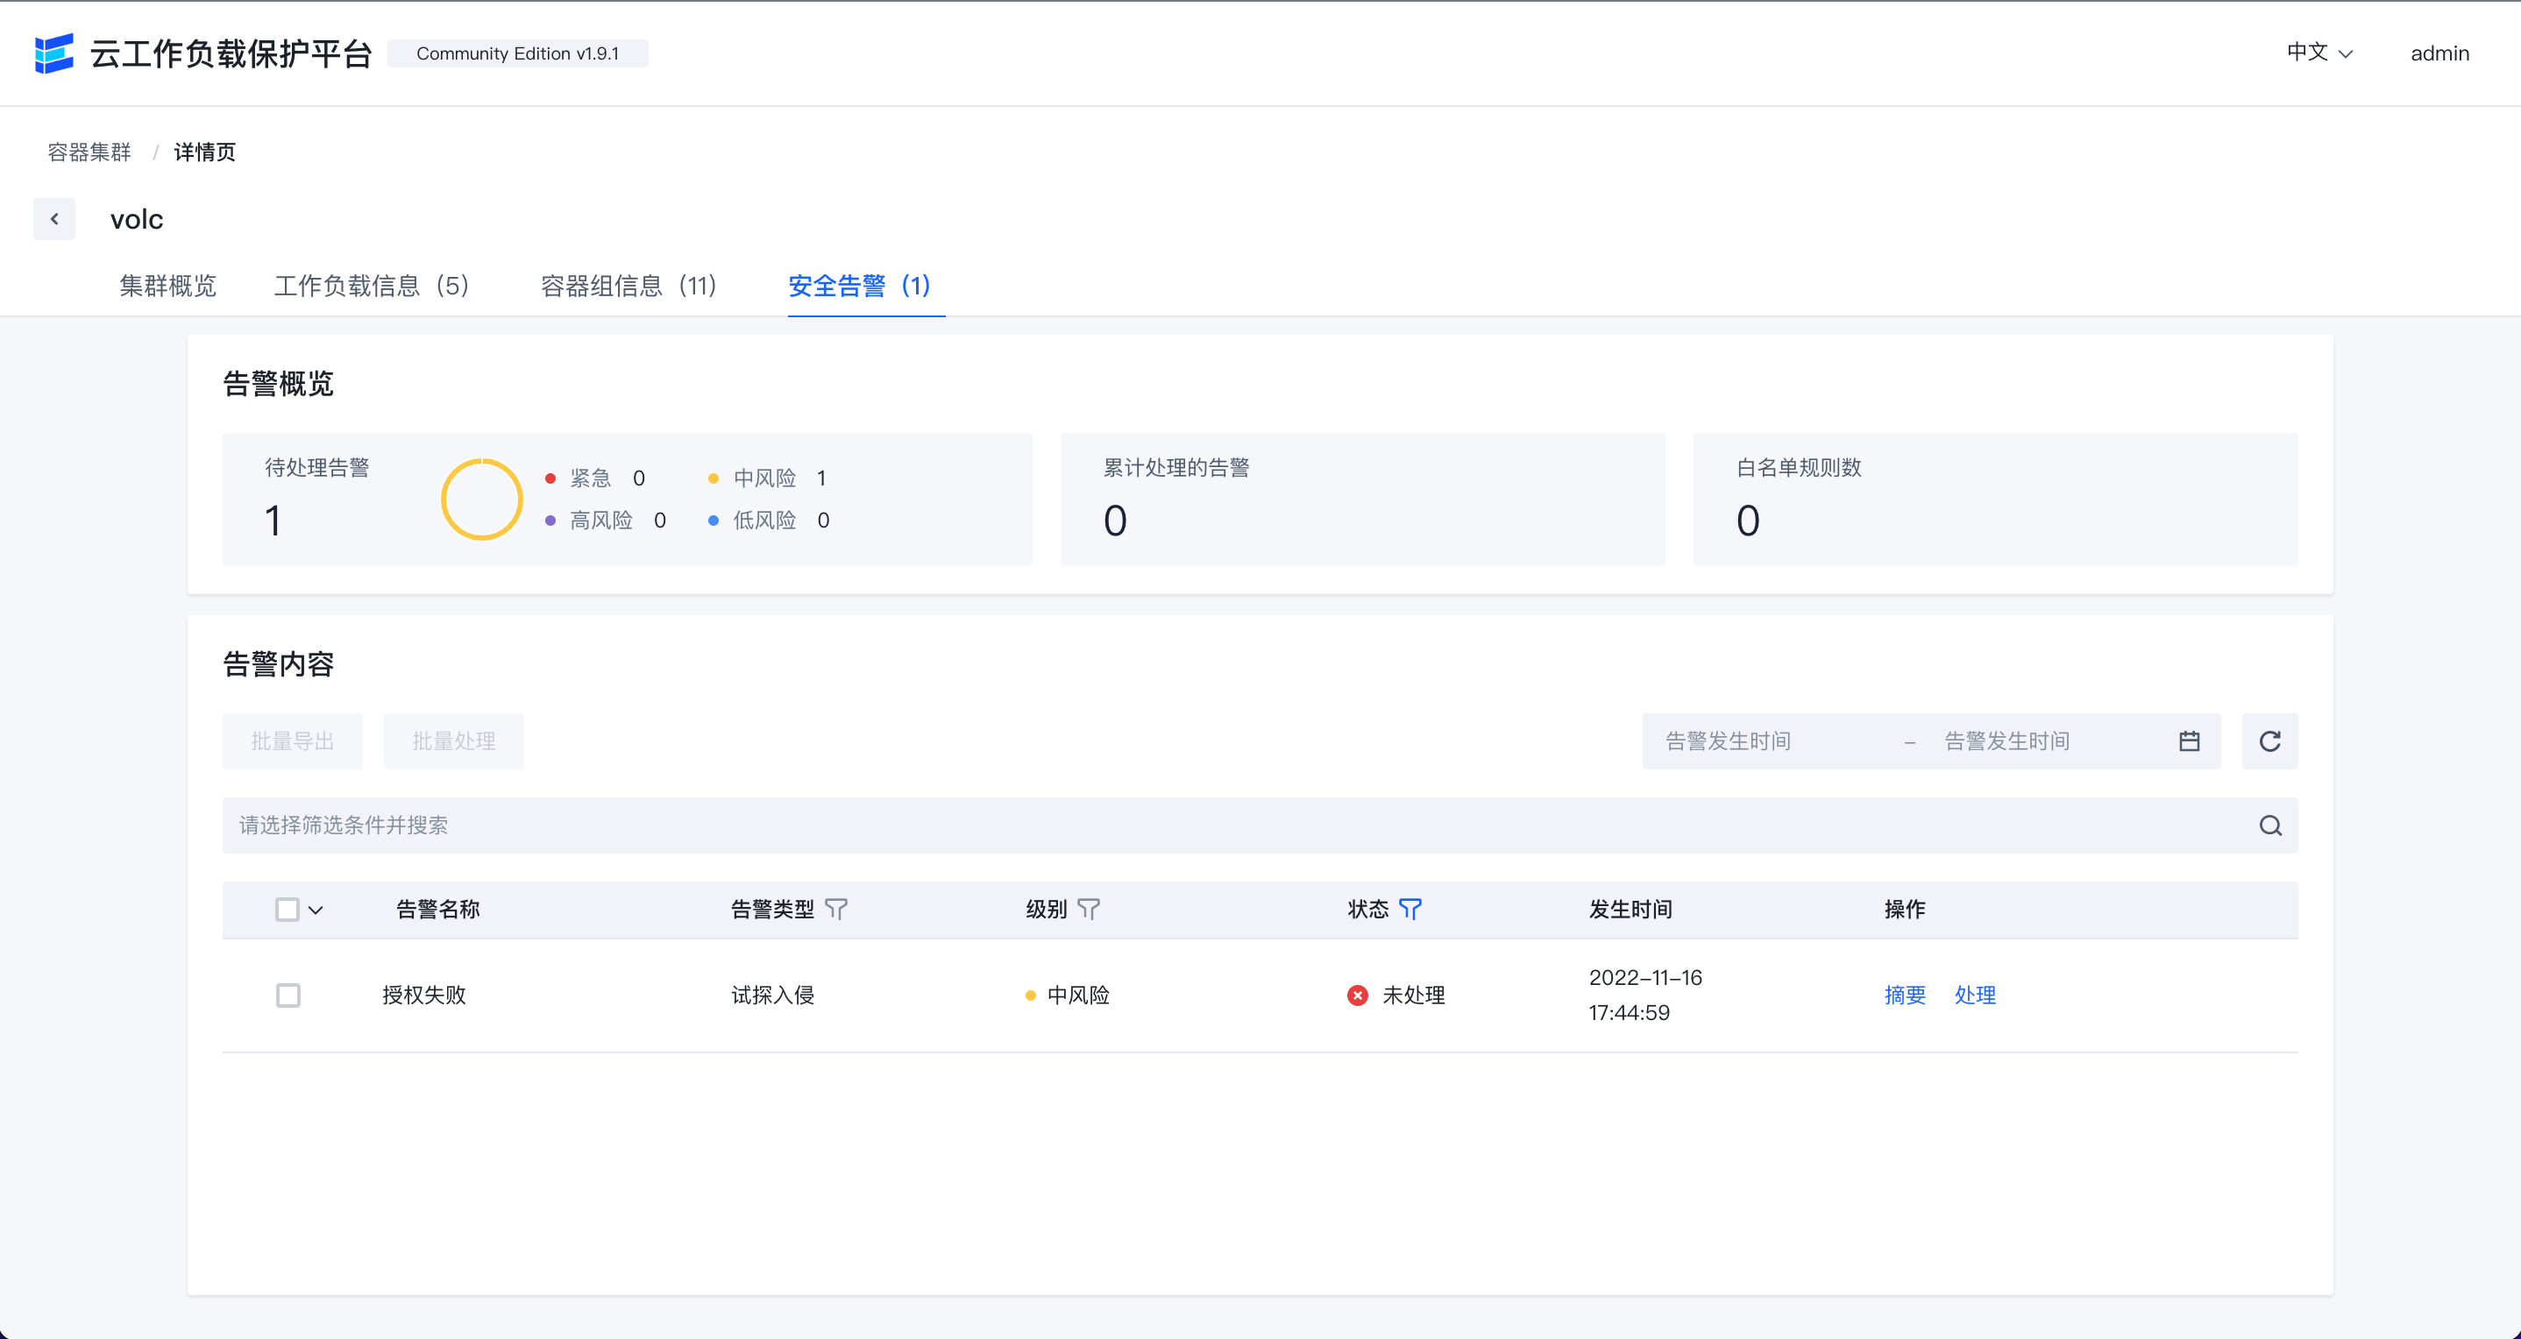Viewport: 2521px width, 1339px height.
Task: Click the 容器集群 breadcrumb link
Action: 89,152
